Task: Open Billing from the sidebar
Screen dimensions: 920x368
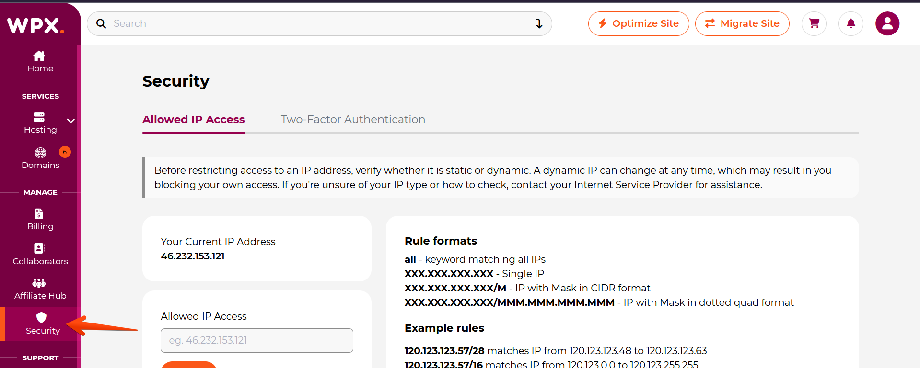Action: click(40, 220)
